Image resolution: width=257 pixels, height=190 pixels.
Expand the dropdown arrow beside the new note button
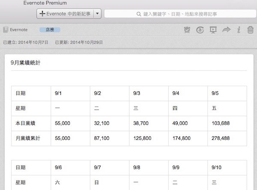(97, 14)
